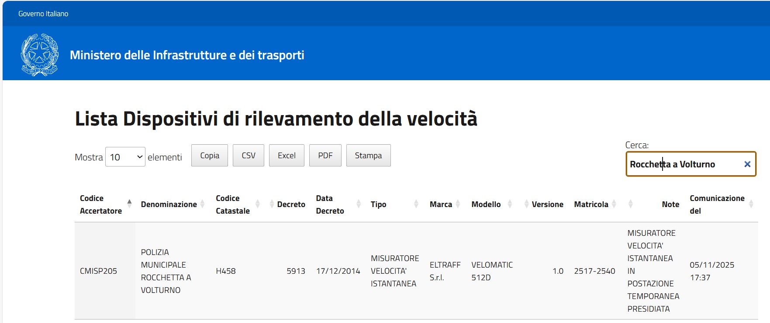770x323 pixels.
Task: Click inside the Cerca search field
Action: 684,164
